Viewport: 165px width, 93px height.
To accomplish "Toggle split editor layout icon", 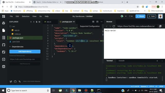I will 93,22.
